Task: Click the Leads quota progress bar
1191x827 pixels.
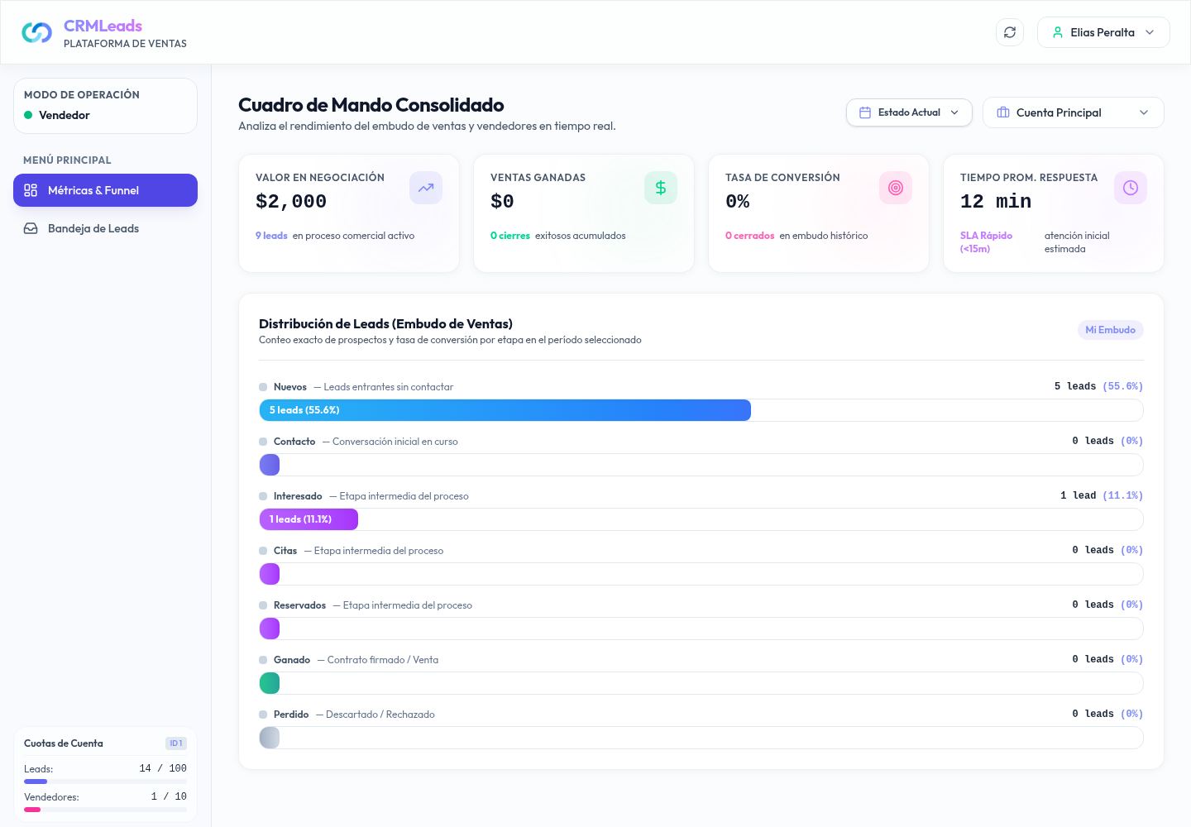Action: tap(105, 782)
